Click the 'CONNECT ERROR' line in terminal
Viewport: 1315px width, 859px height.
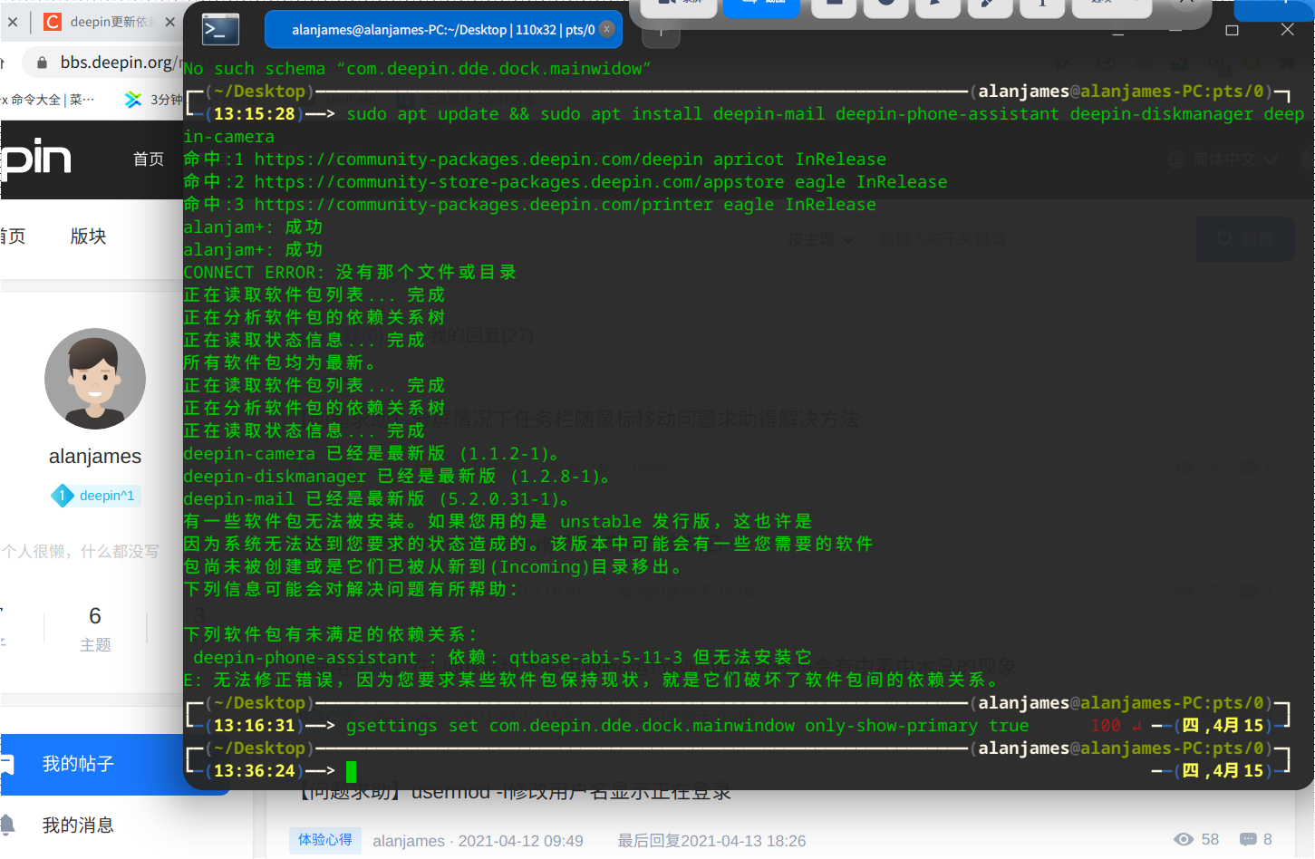[350, 272]
